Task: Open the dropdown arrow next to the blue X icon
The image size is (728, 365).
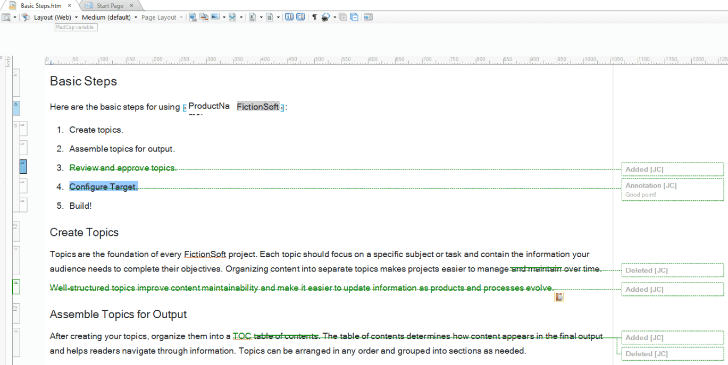Action: click(241, 18)
